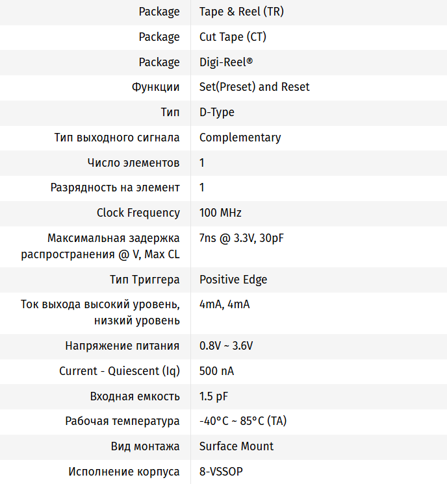Click the Set(Preset) and Reset value
The image size is (447, 484).
pos(254,87)
